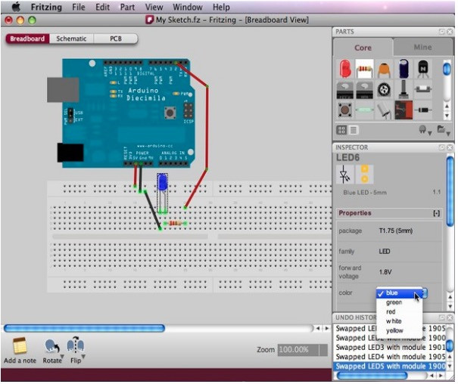
Task: Switch Parts bin to list view
Action: pos(353,130)
